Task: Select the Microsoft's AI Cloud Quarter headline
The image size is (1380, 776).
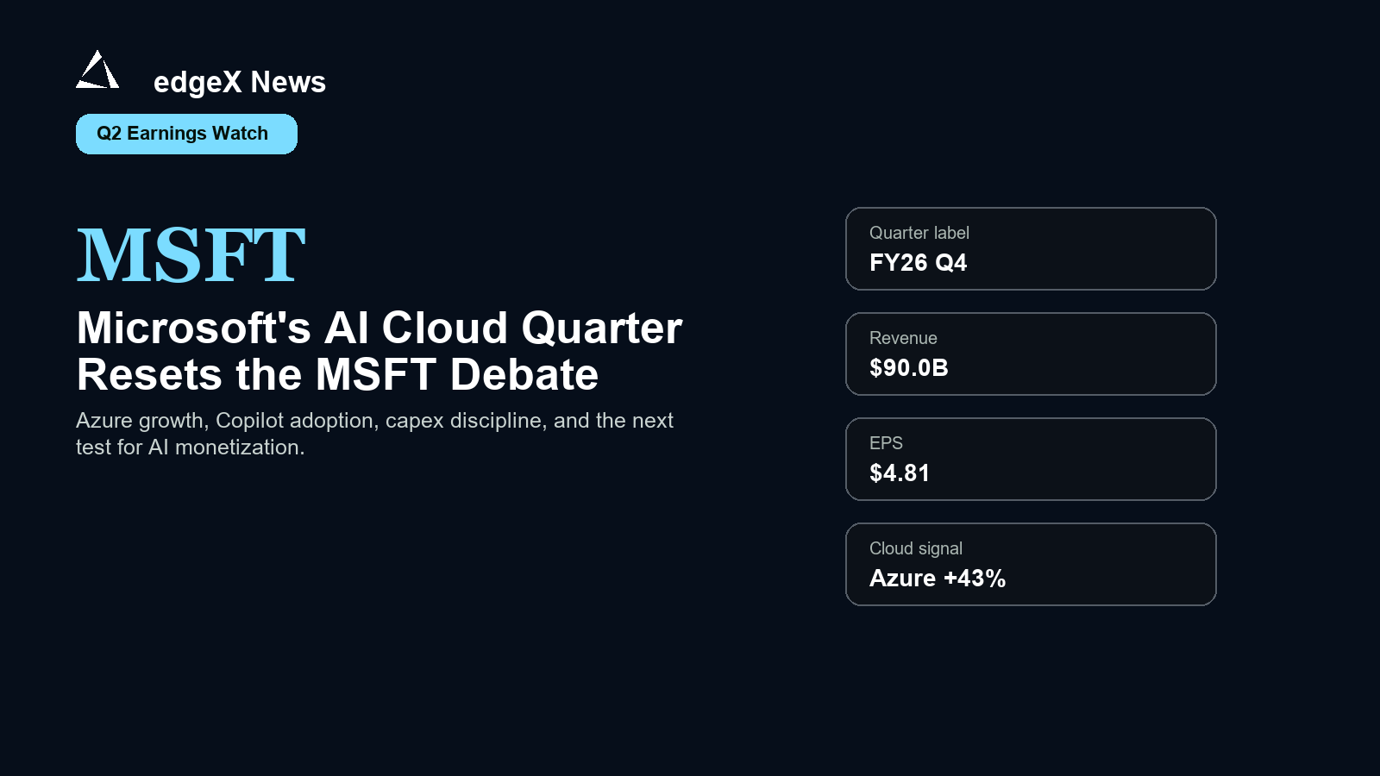Action: pos(379,351)
